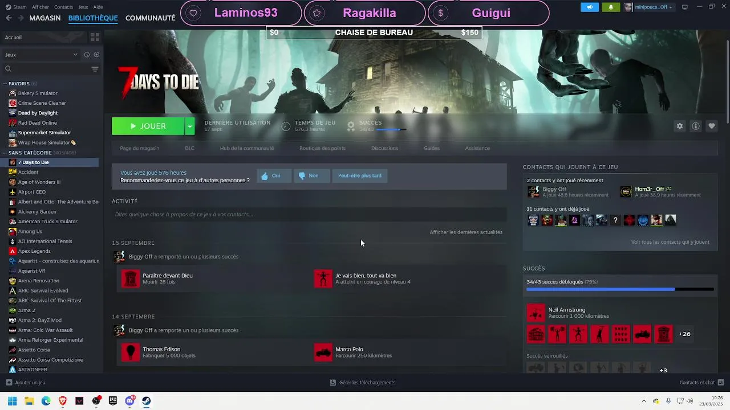The height and width of the screenshot is (410, 730).
Task: Click the +3 locked achievements badge
Action: pyautogui.click(x=663, y=370)
